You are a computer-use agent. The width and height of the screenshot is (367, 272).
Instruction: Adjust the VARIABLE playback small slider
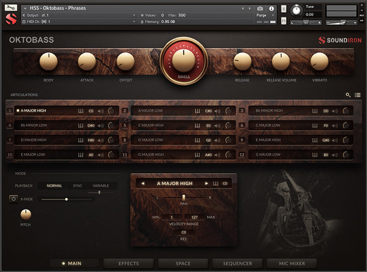click(99, 193)
